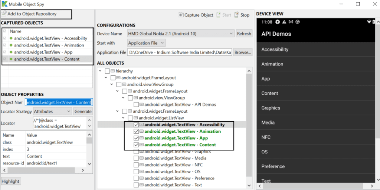Uncheck the TextView - Accessibility tree checkbox

[x=136, y=125]
